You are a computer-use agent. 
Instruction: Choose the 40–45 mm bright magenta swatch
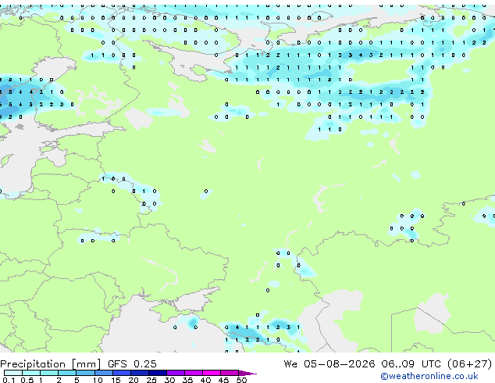pos(212,373)
